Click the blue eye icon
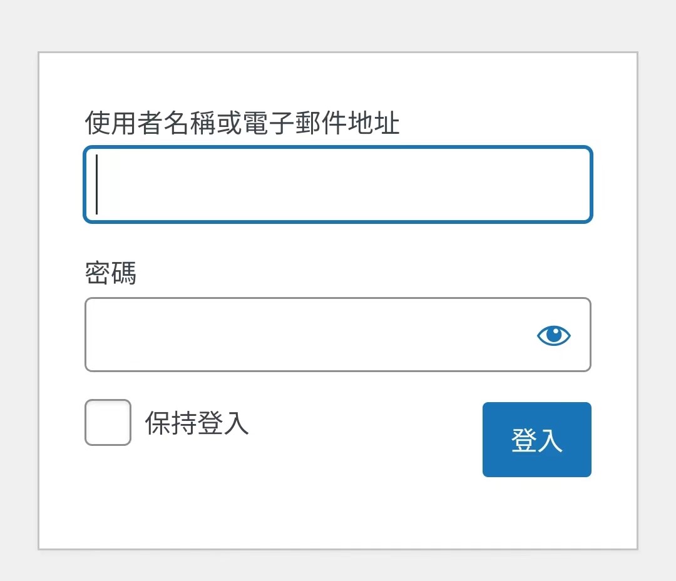This screenshot has width=676, height=581. pos(554,336)
